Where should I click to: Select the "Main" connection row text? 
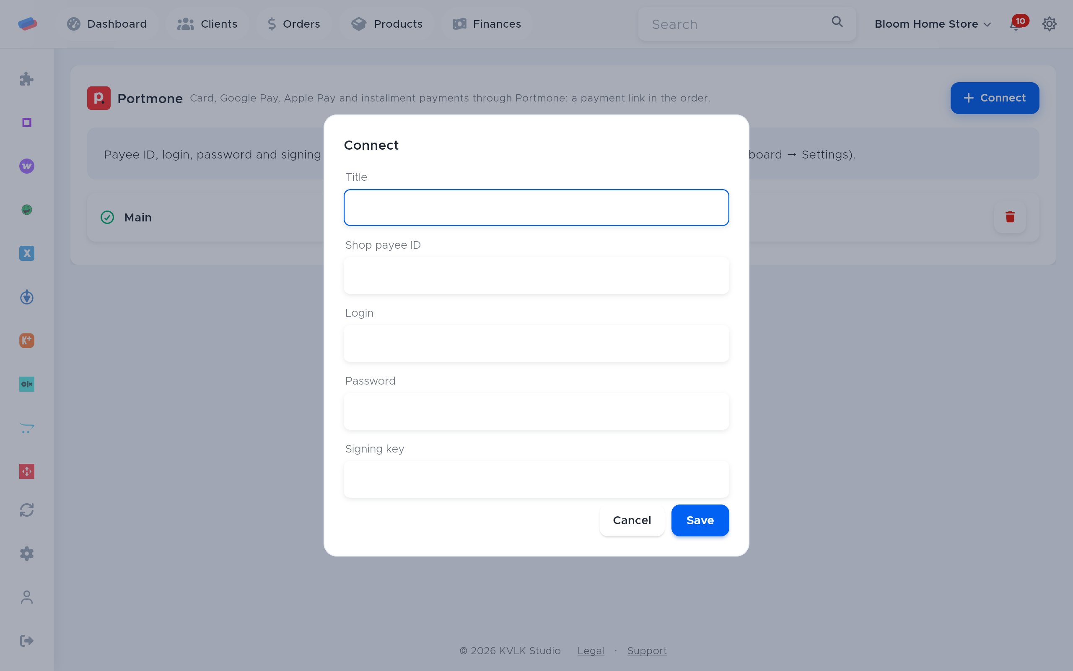(x=138, y=218)
